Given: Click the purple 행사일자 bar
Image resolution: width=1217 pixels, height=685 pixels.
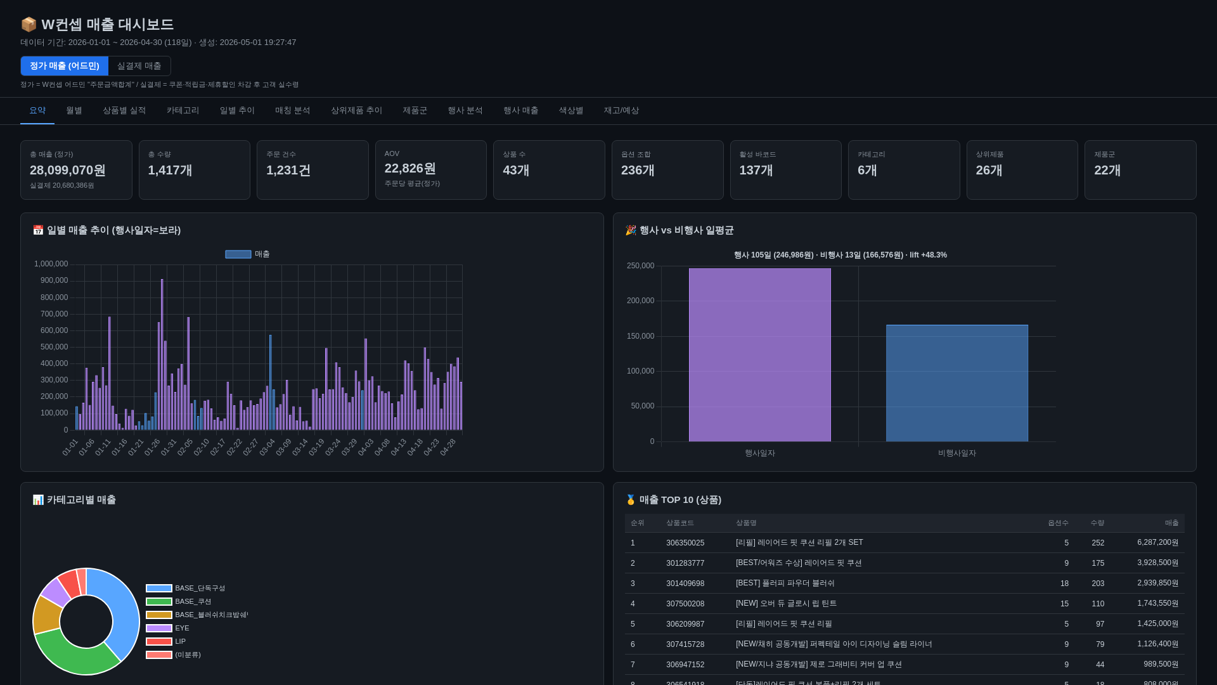Looking at the screenshot, I should pyautogui.click(x=760, y=355).
